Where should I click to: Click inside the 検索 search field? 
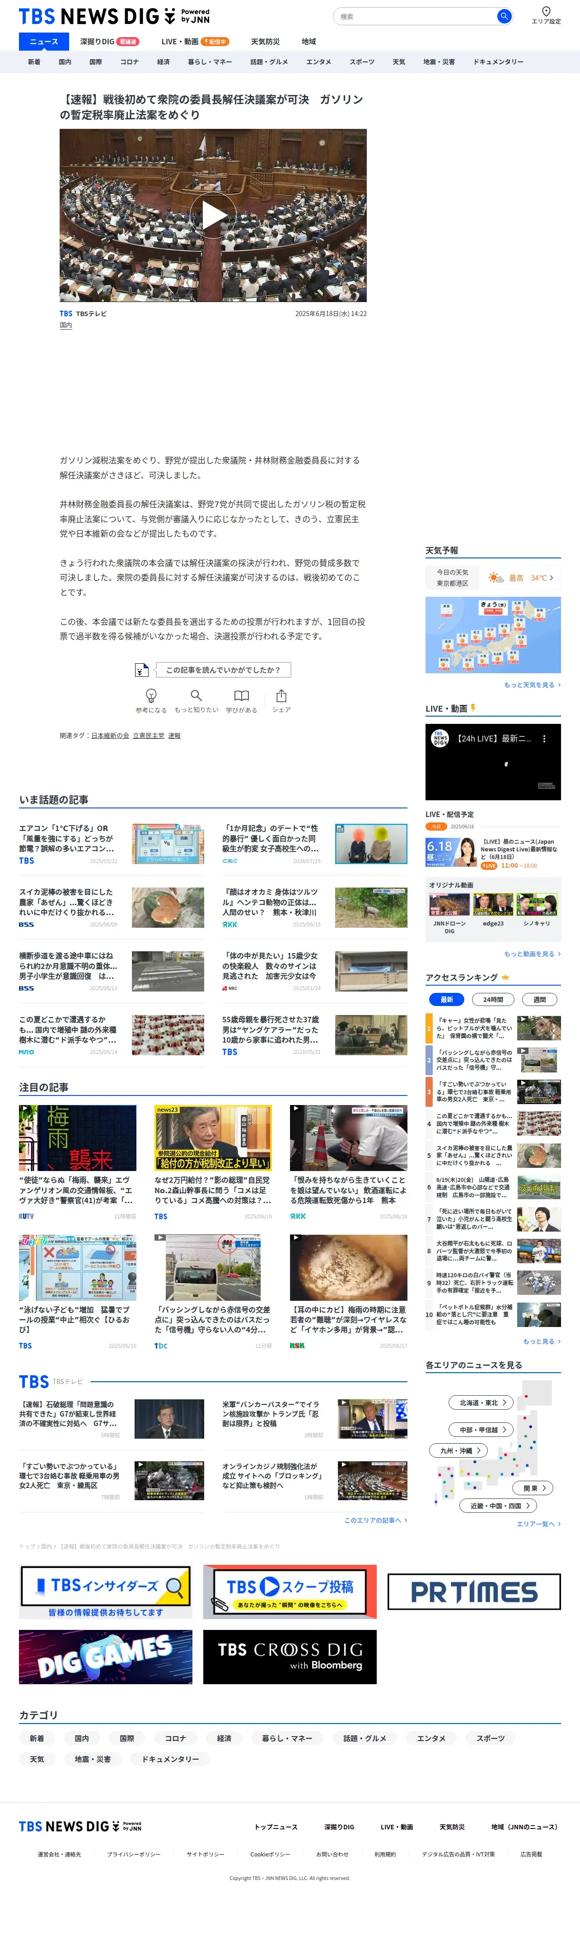pos(415,16)
